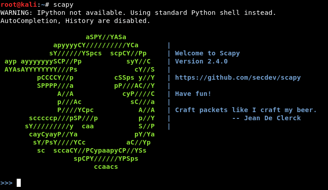Click the cayCyayP//Ya logo segment
This screenshot has width=328, height=190.
click(x=53, y=134)
